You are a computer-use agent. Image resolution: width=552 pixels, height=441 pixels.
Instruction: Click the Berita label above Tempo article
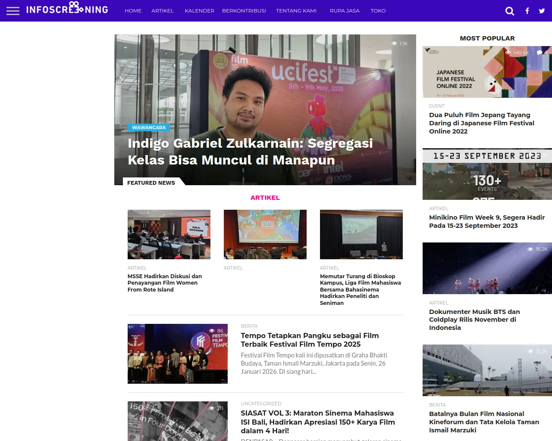coord(249,326)
